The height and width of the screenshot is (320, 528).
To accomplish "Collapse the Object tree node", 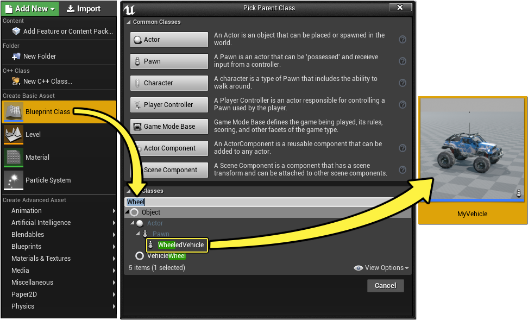I will (127, 212).
